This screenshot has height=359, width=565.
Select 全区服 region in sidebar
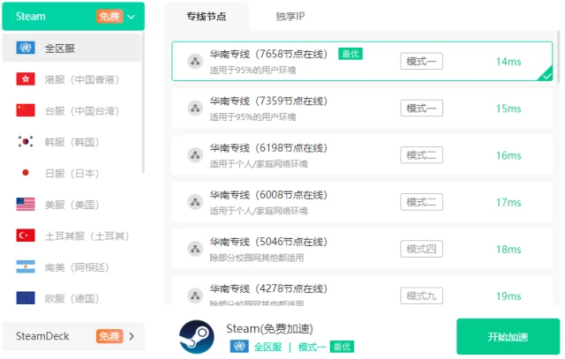[x=72, y=48]
